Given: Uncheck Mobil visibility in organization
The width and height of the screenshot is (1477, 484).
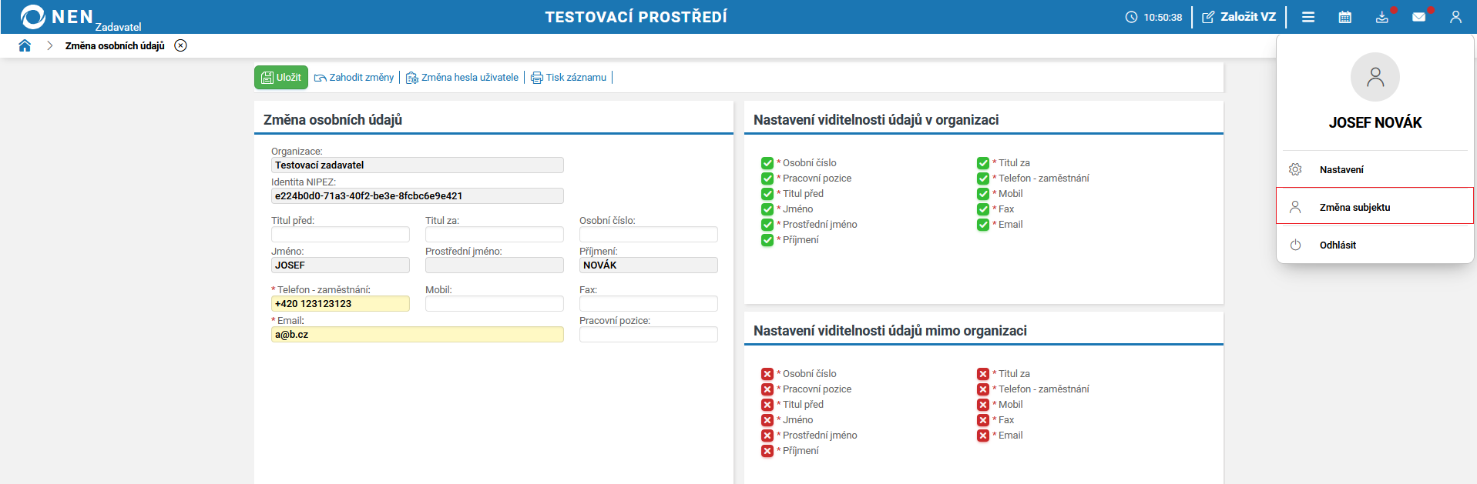Looking at the screenshot, I should click(983, 194).
